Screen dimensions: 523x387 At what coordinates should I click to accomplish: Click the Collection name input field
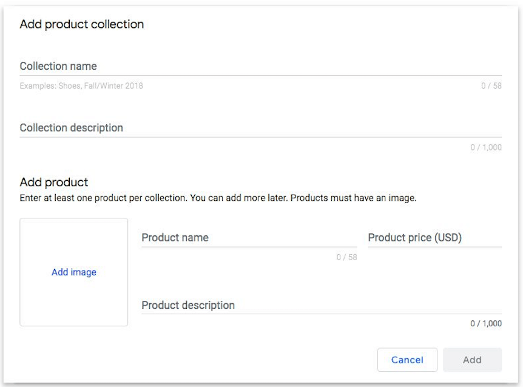pos(260,66)
